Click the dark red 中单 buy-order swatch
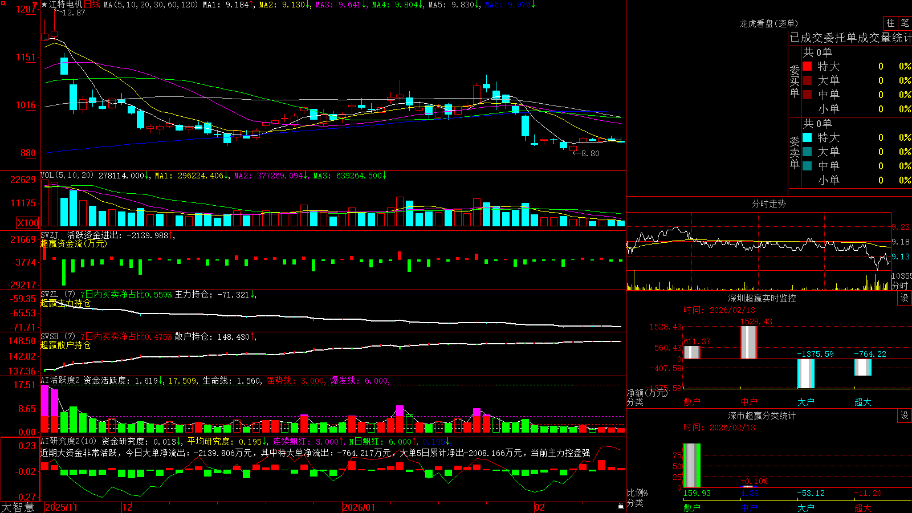This screenshot has height=513, width=912. [807, 95]
